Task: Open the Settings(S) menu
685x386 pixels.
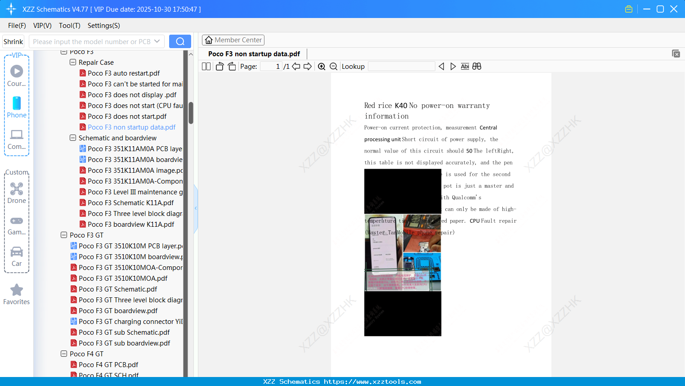Action: point(104,26)
